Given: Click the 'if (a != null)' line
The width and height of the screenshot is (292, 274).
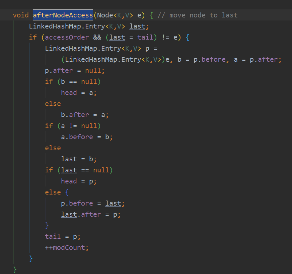Looking at the screenshot, I should [73, 126].
